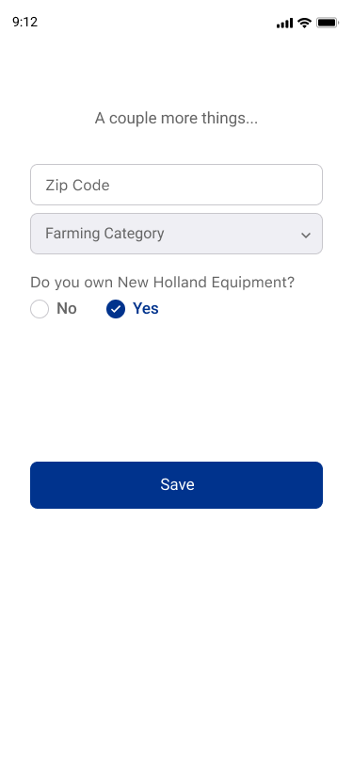Click the blue checkmark circle icon
The width and height of the screenshot is (353, 765).
tap(116, 309)
